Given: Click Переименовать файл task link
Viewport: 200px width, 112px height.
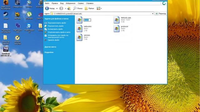Looking at the screenshot, I should tap(57, 23).
